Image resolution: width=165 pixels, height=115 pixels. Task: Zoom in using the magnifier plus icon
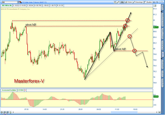(x=5, y=112)
